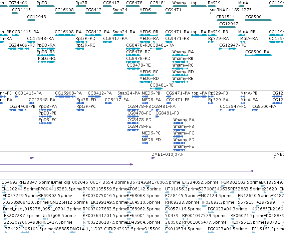Open the Snap24 gene label
The width and height of the screenshot is (284, 234).
tap(120, 10)
